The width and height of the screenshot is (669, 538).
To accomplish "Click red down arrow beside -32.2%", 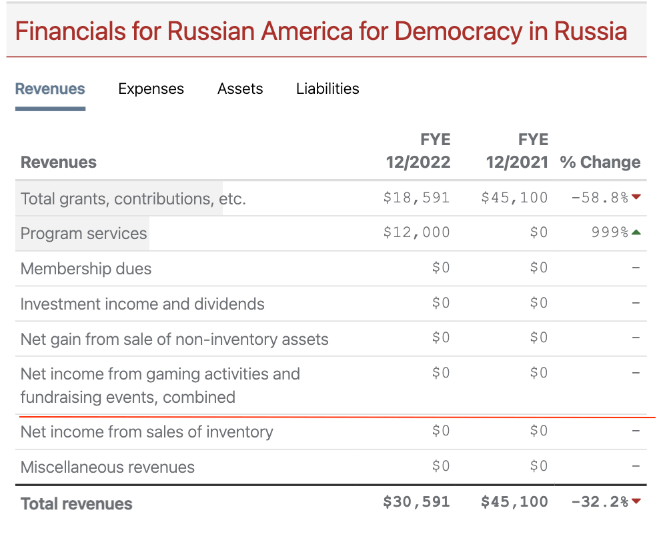I will click(636, 501).
